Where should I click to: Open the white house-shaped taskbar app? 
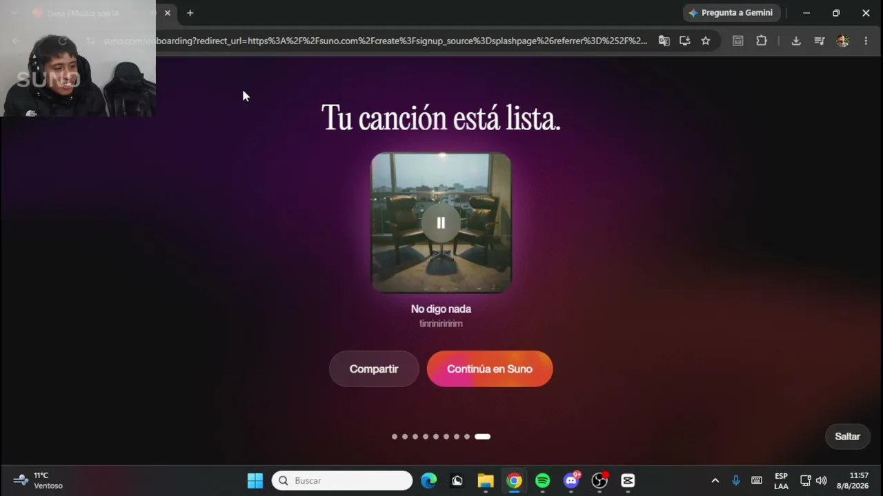click(x=457, y=480)
